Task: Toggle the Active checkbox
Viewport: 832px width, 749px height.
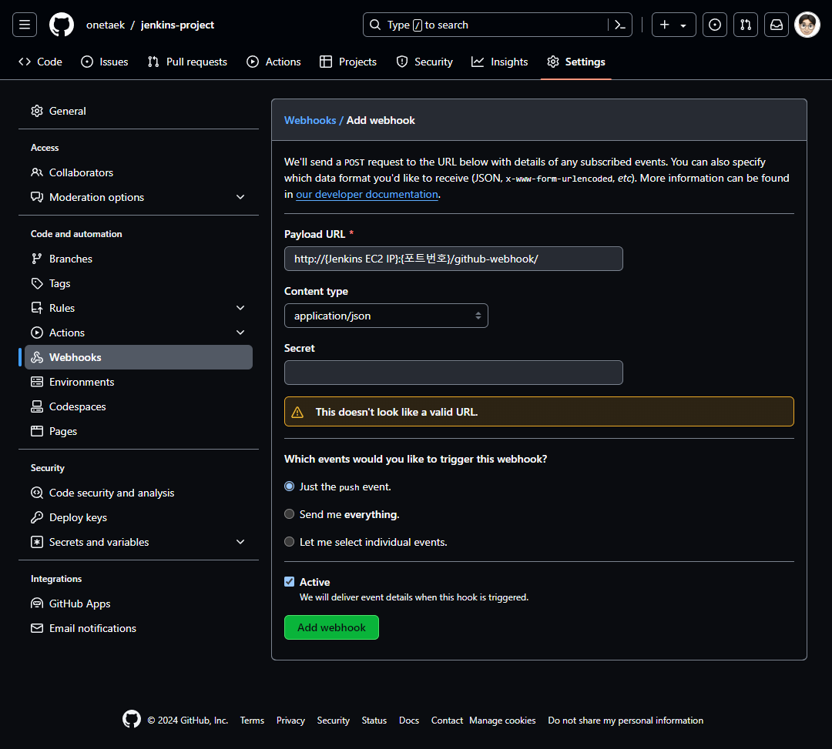Action: pos(289,582)
